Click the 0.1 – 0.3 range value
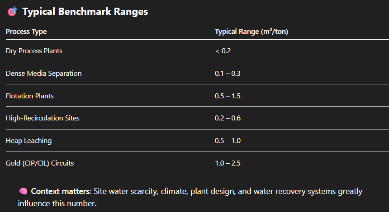The width and height of the screenshot is (389, 212). coord(228,73)
